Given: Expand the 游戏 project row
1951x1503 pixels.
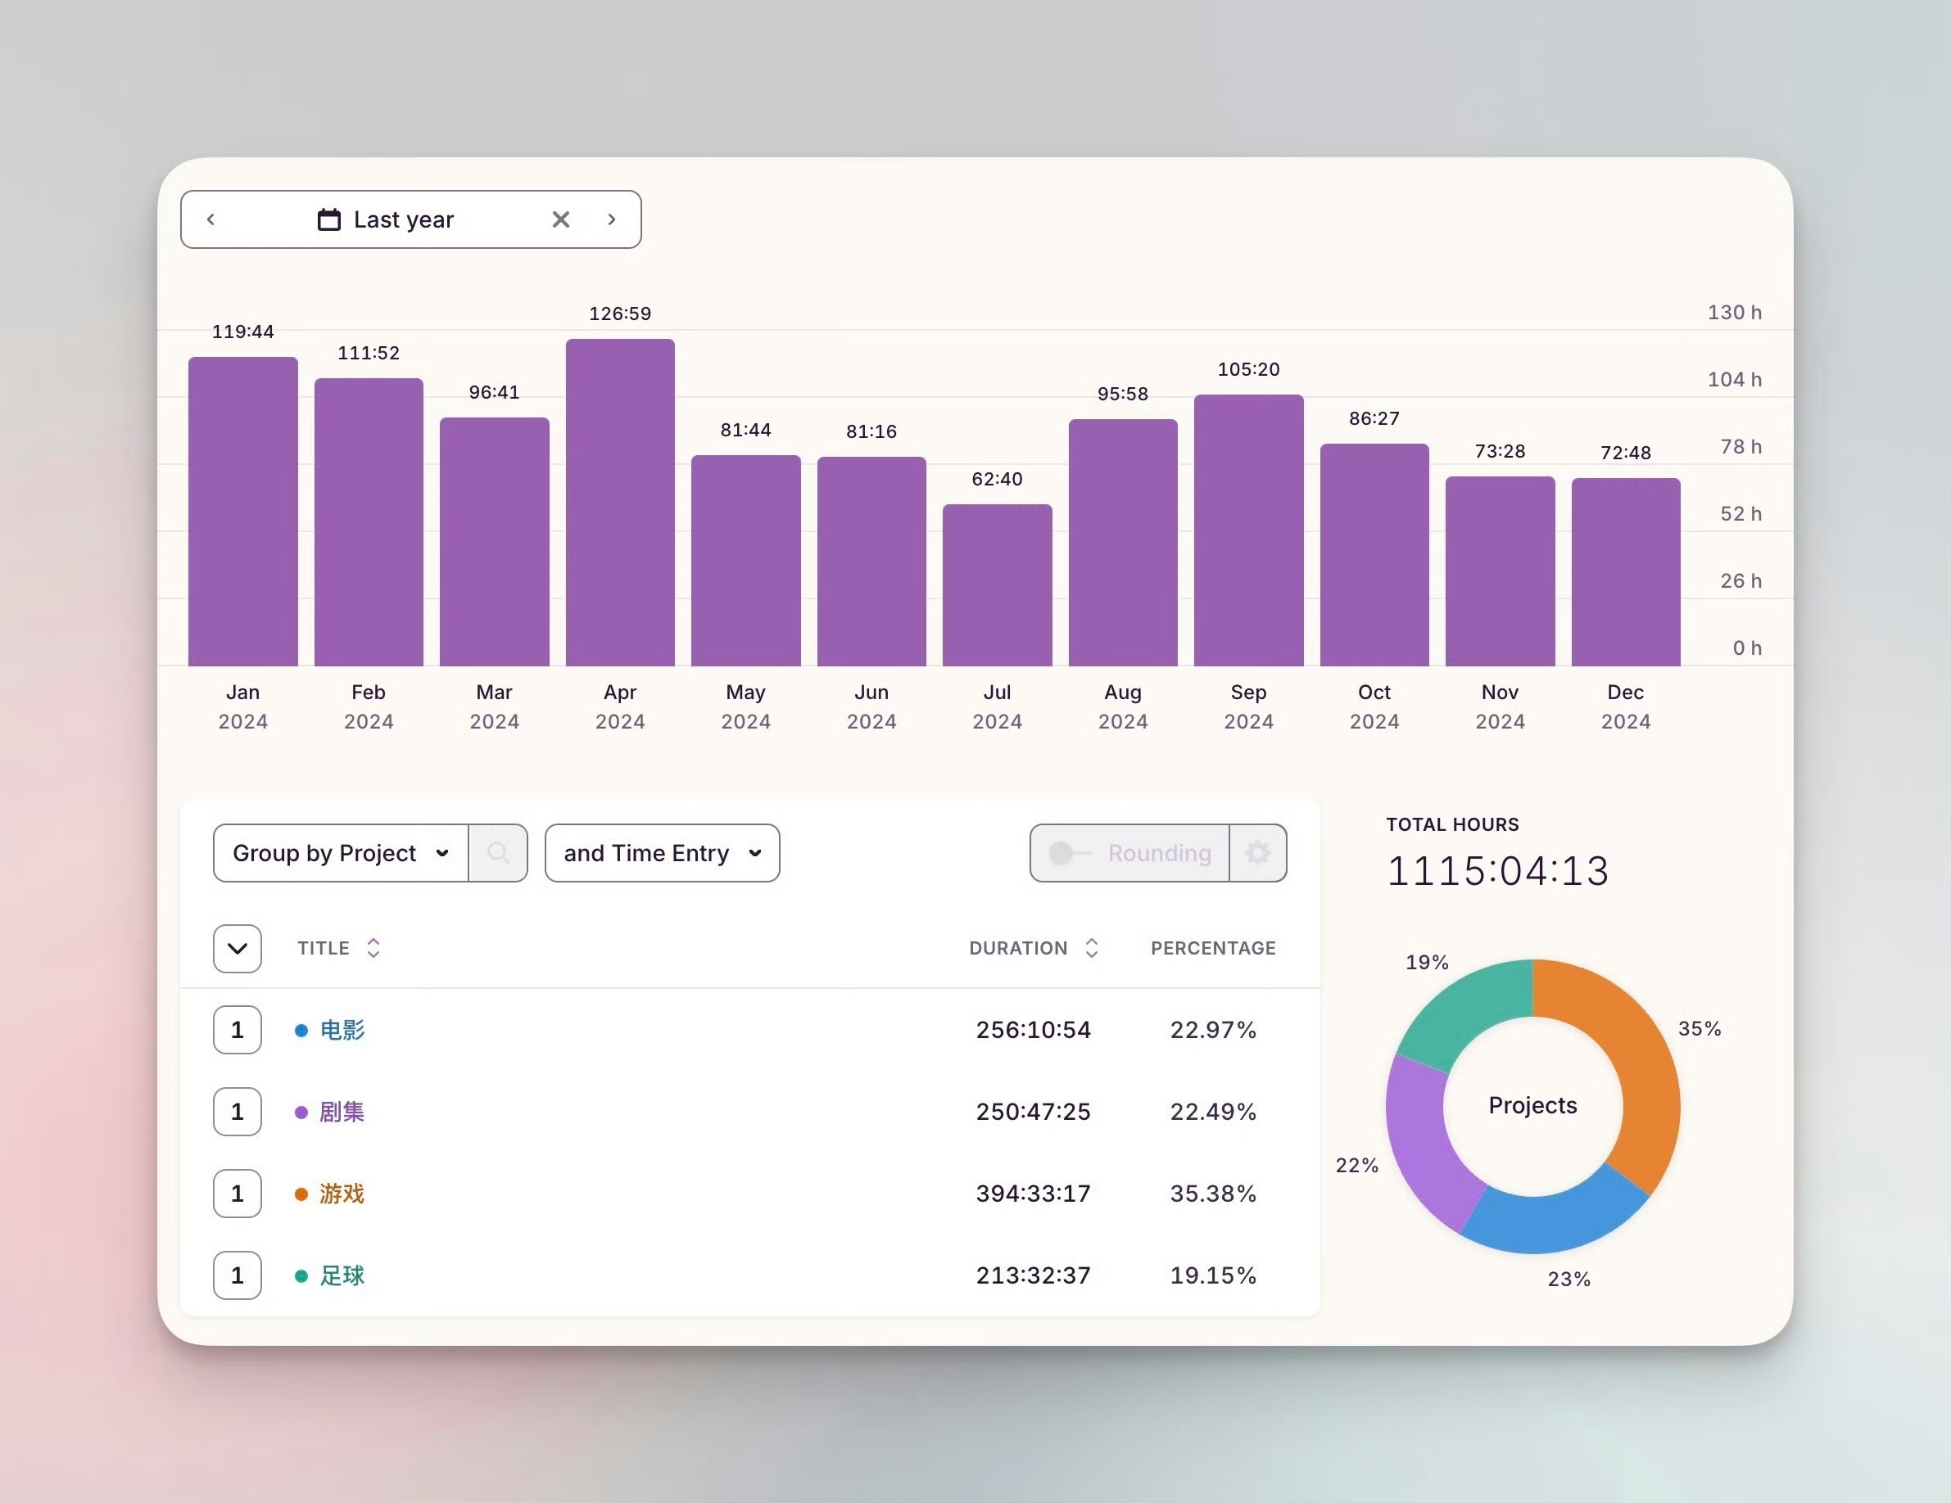Looking at the screenshot, I should click(x=238, y=1194).
